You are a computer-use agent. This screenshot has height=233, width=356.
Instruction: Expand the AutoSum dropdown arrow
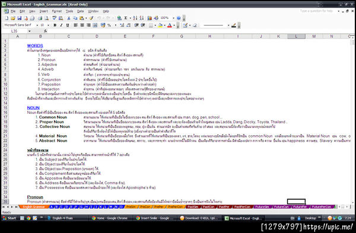click(130, 18)
